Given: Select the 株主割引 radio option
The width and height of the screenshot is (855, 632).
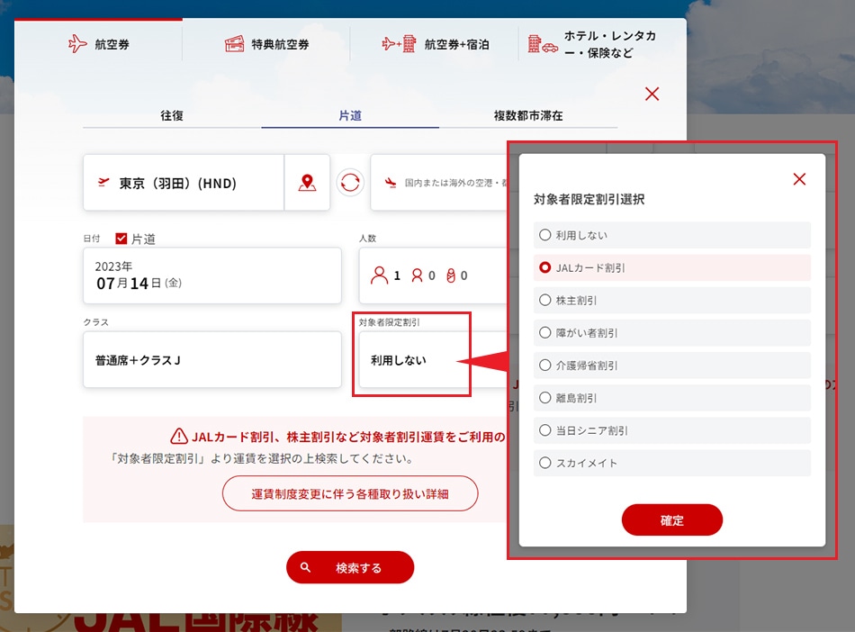Looking at the screenshot, I should click(671, 300).
